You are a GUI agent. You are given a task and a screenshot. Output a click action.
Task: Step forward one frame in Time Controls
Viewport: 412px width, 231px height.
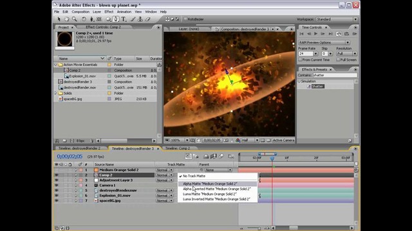(323, 34)
